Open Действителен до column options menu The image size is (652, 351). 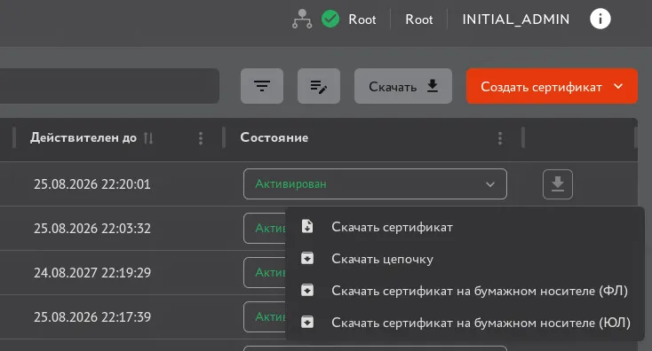point(201,138)
